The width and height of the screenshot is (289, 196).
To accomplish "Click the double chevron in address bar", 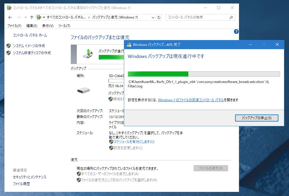I will tap(44, 17).
